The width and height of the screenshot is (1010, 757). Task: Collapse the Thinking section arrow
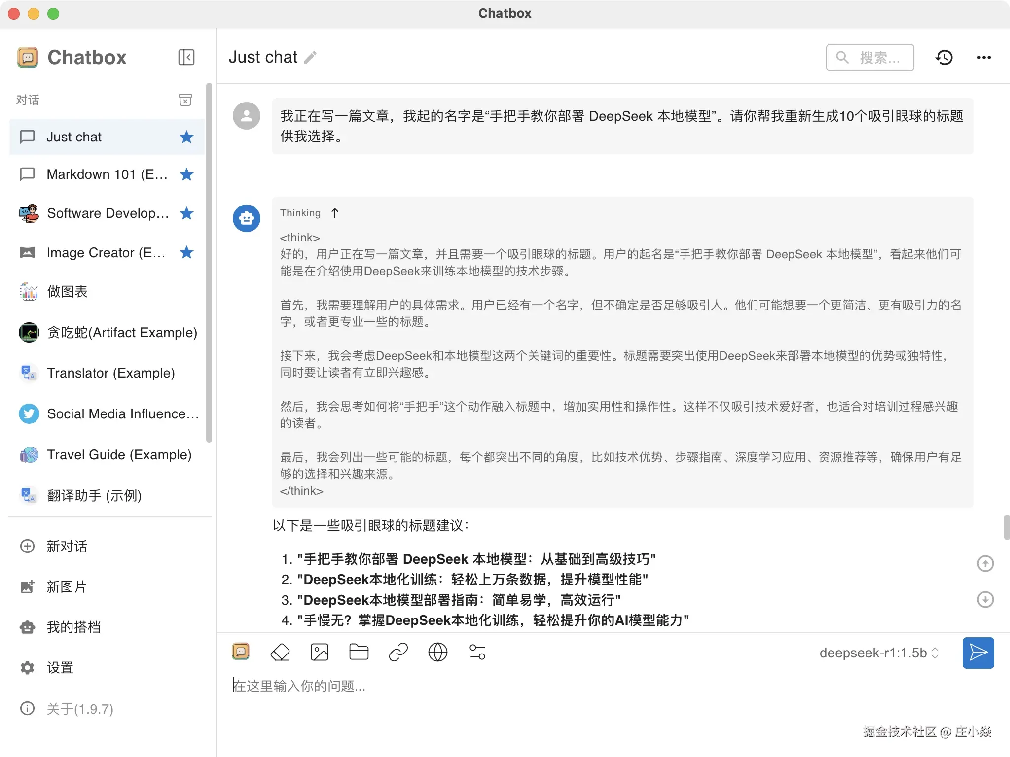tap(335, 213)
